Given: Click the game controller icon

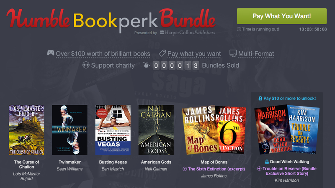Looking at the screenshot, I should 51,53.
